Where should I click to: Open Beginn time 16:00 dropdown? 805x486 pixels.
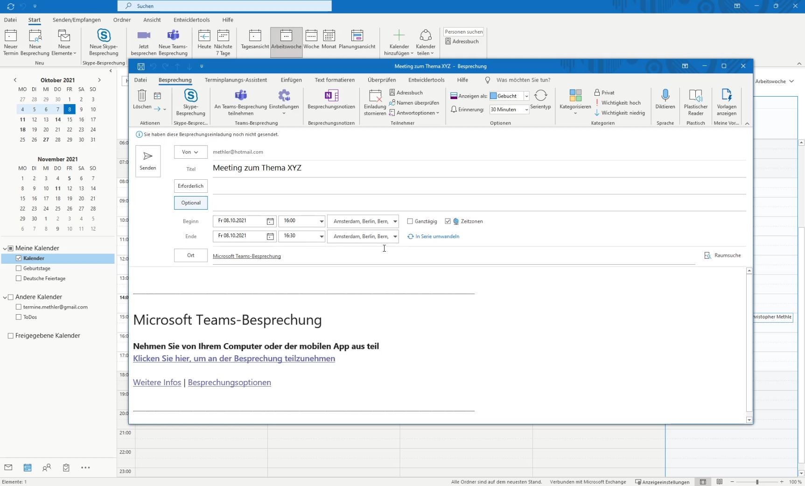point(322,221)
